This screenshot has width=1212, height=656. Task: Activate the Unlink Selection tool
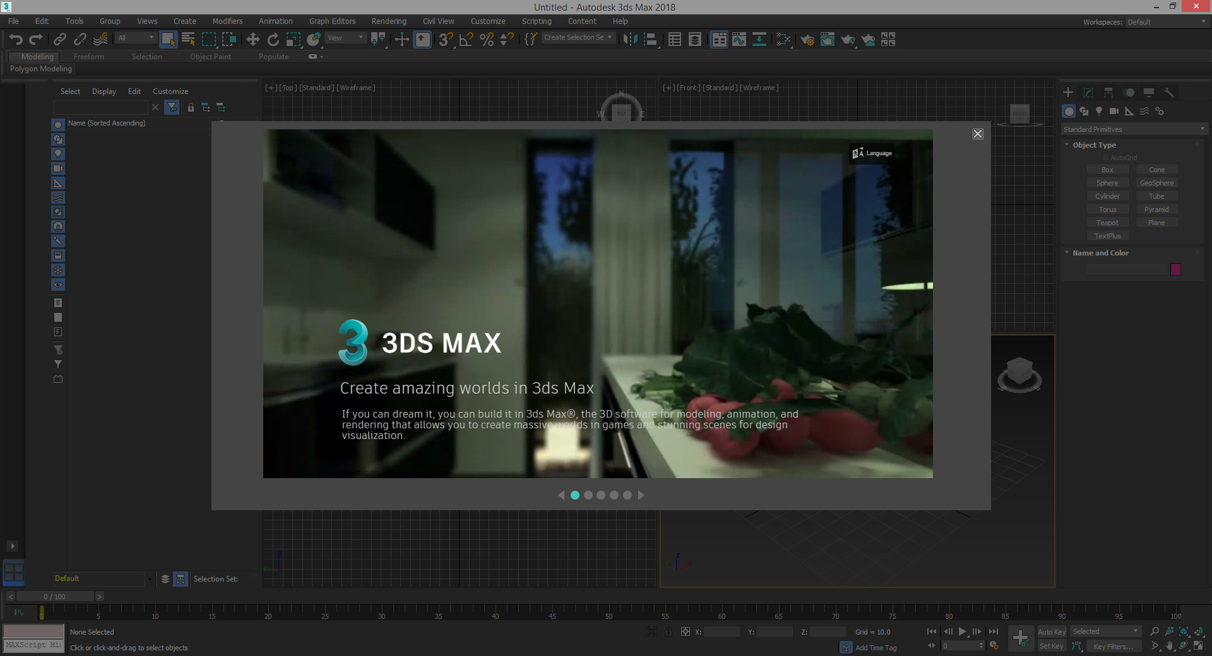point(80,40)
